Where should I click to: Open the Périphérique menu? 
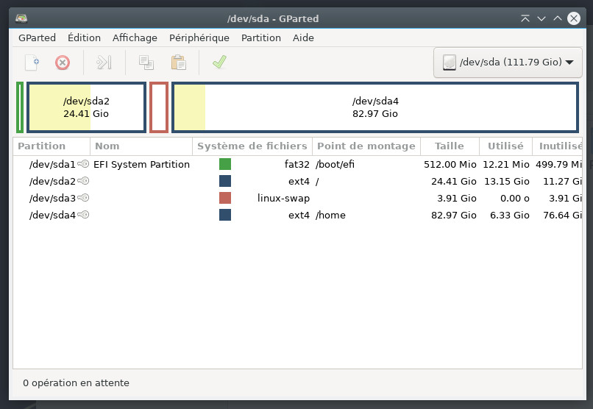pyautogui.click(x=199, y=38)
